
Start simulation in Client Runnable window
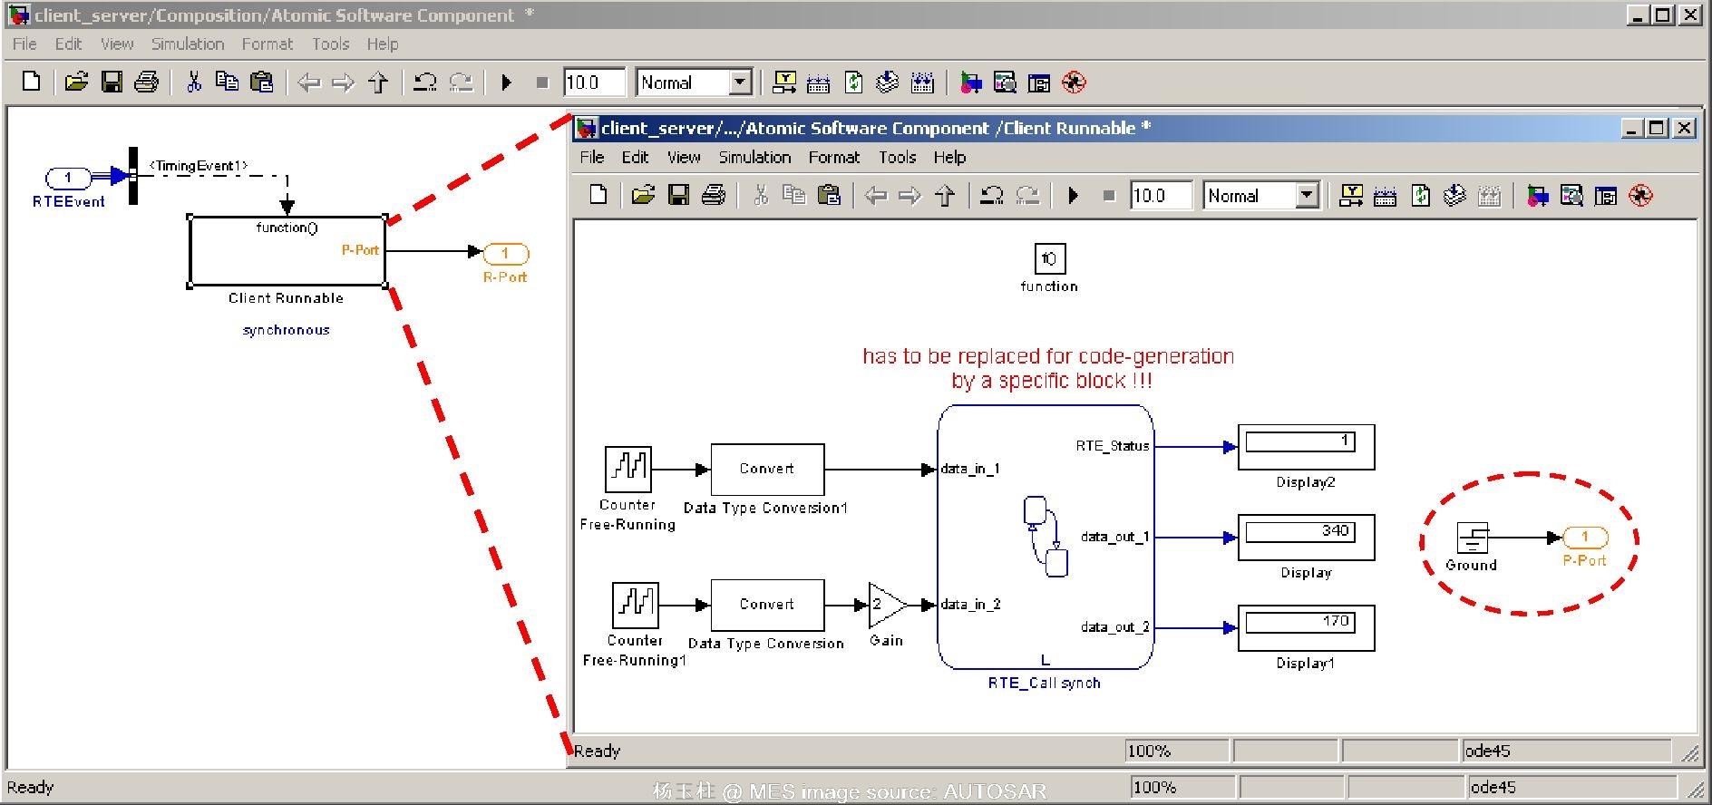click(1074, 196)
